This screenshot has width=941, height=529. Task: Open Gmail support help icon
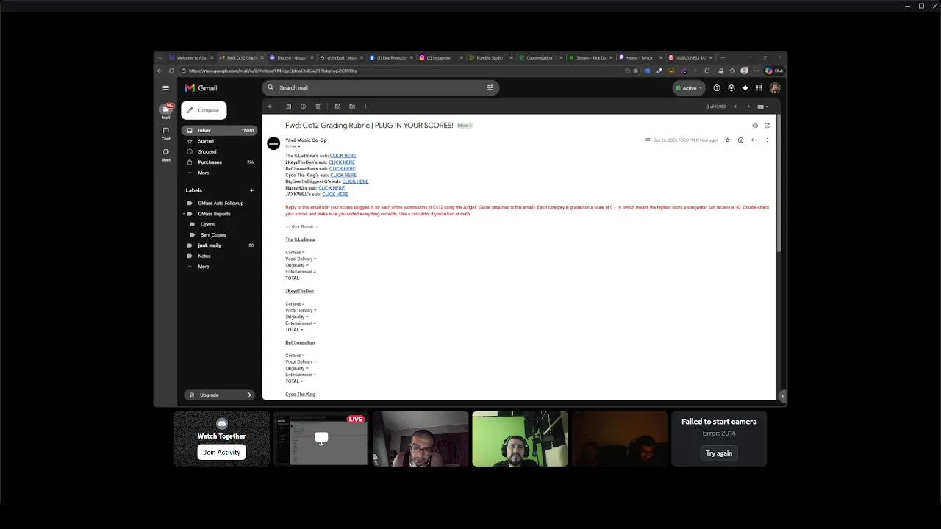pyautogui.click(x=717, y=88)
